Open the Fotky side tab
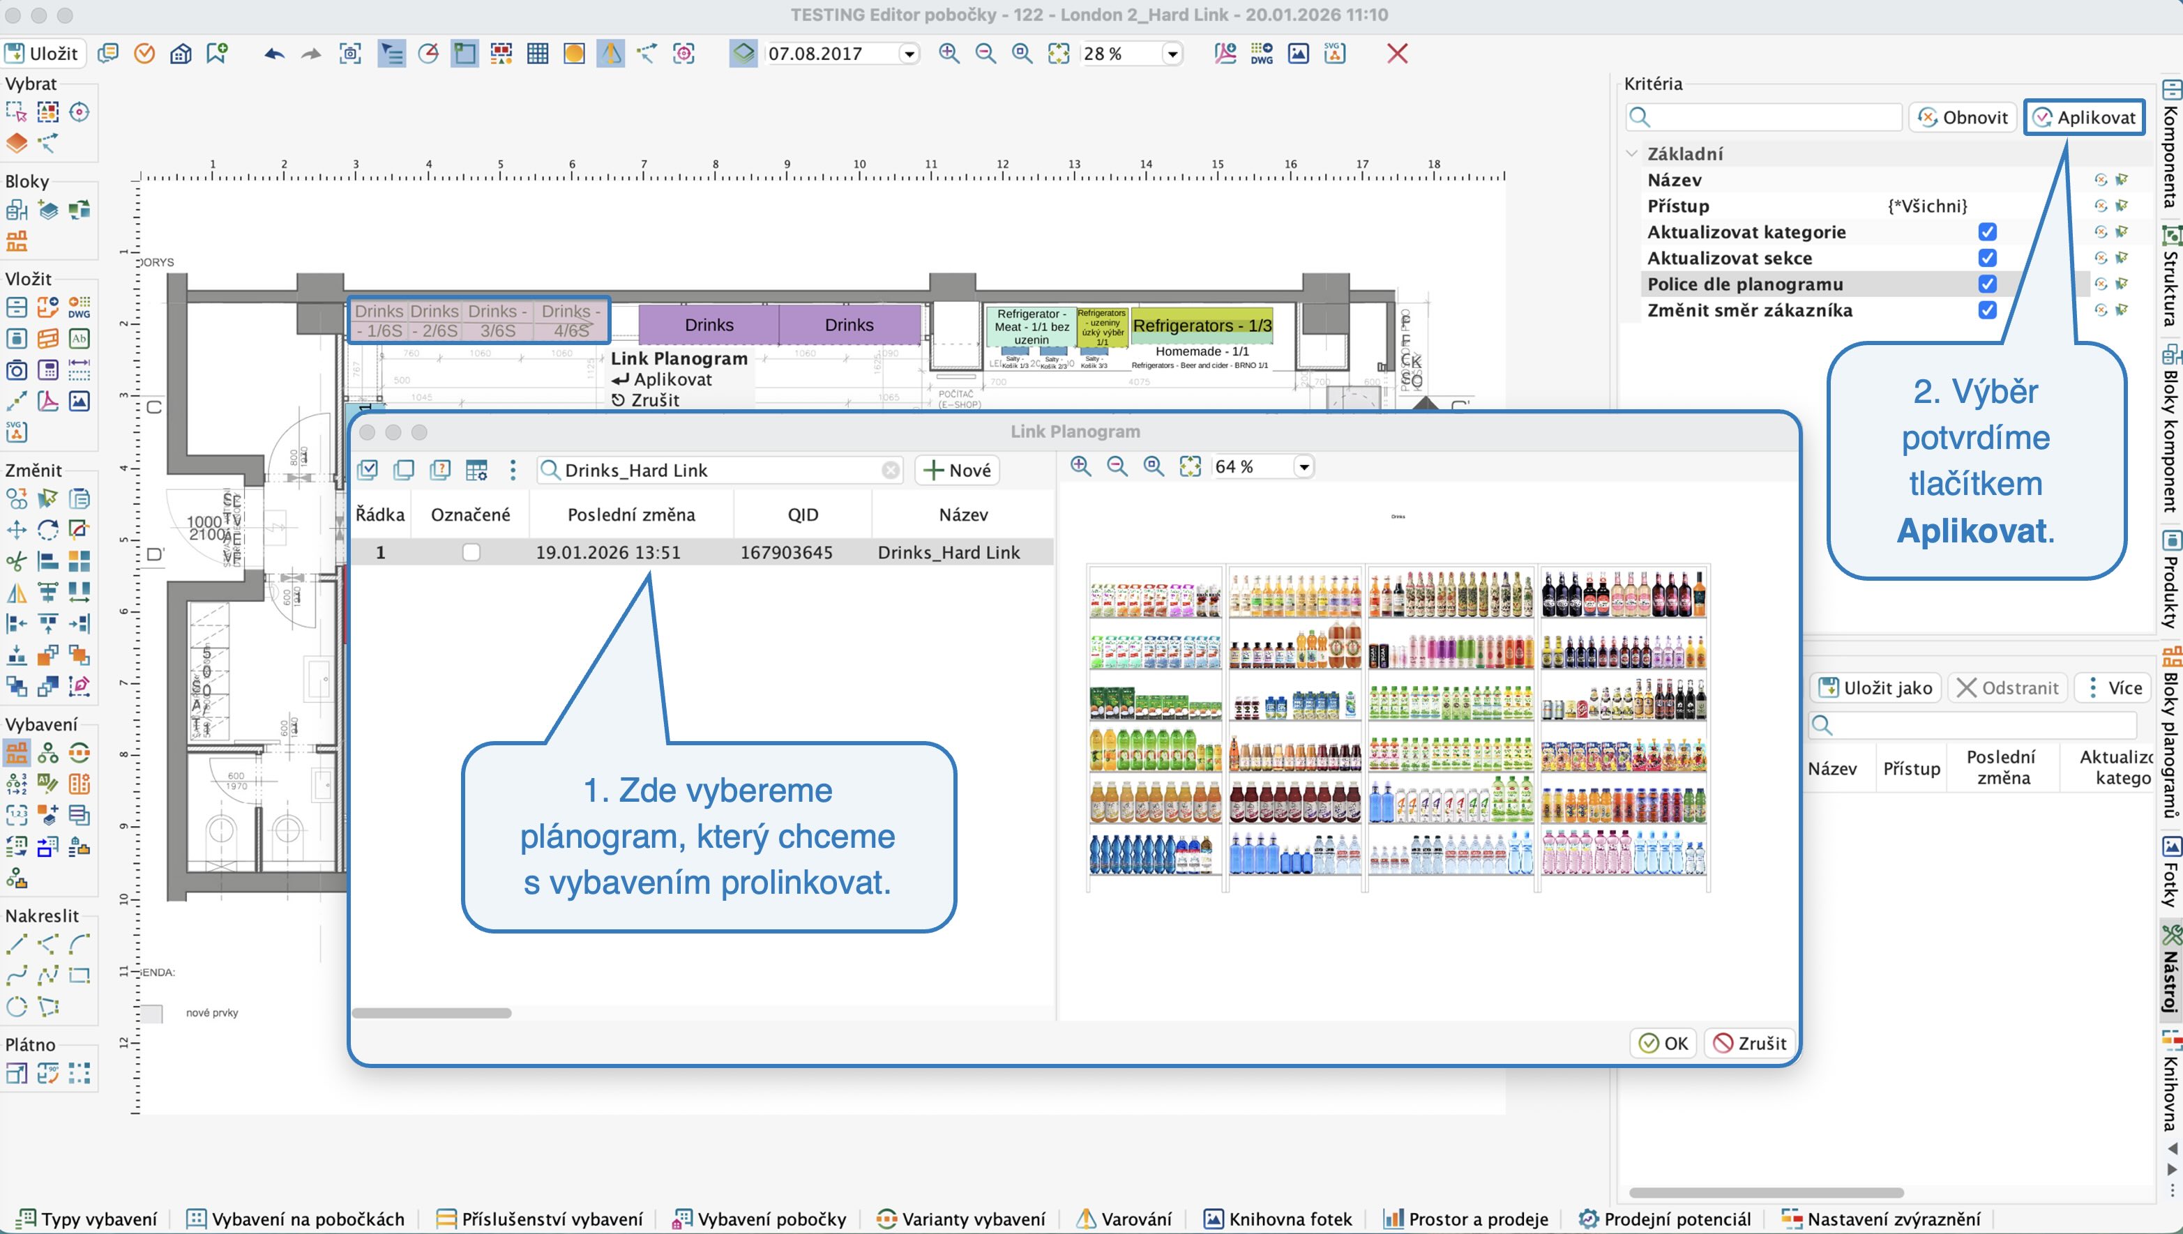Viewport: 2183px width, 1234px height. click(2170, 871)
